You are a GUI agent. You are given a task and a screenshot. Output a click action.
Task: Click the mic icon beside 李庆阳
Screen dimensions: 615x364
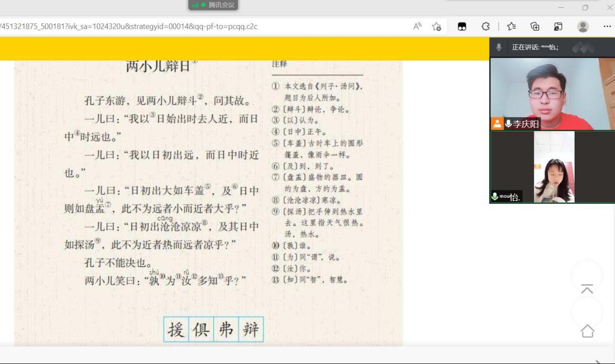(x=508, y=124)
